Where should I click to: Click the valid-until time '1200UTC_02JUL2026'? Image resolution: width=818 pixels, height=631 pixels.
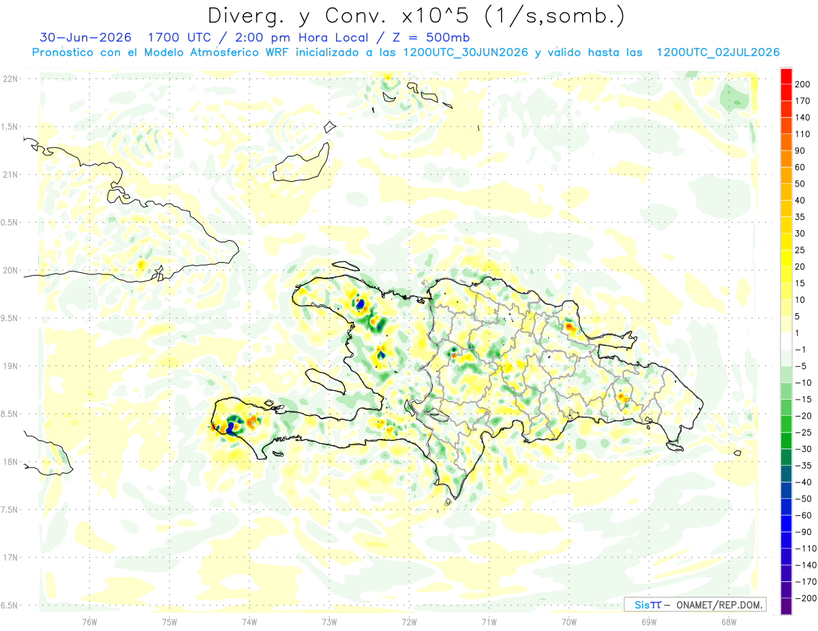tap(718, 52)
